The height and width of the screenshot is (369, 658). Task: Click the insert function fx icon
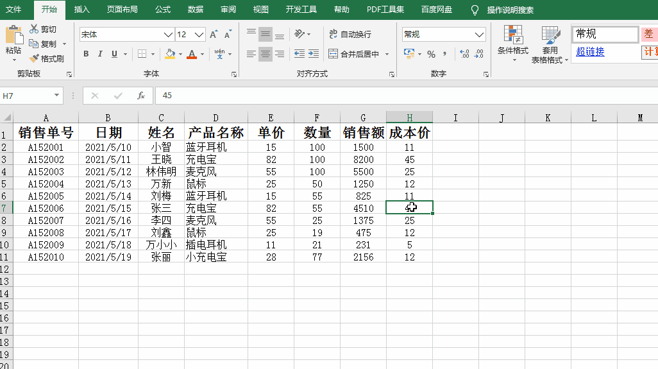[x=141, y=96]
